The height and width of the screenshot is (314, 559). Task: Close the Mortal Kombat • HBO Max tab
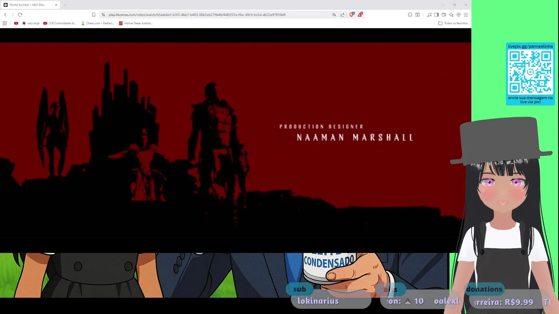(56, 5)
